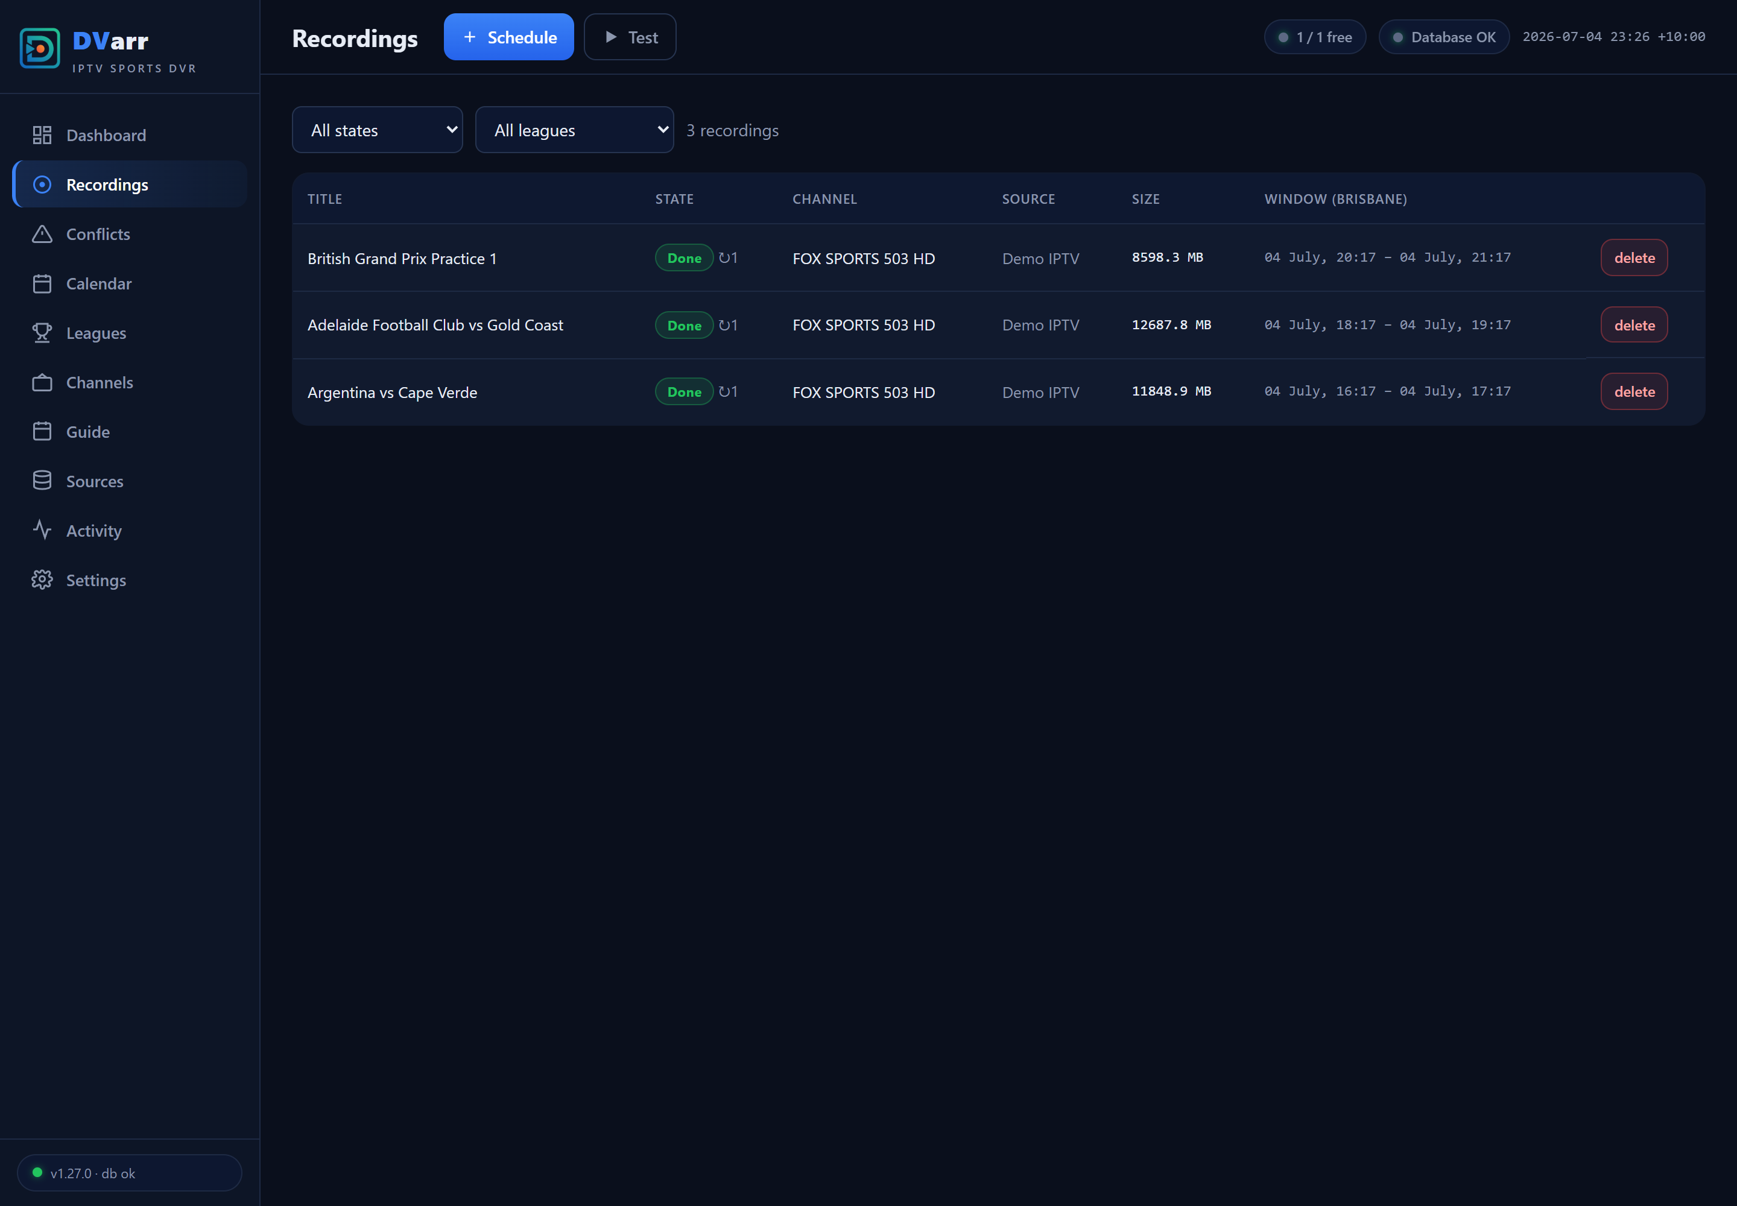Click Demo IPTV in Argentina vs Cape Verde row
Screen dimensions: 1737x1206
click(x=1041, y=392)
